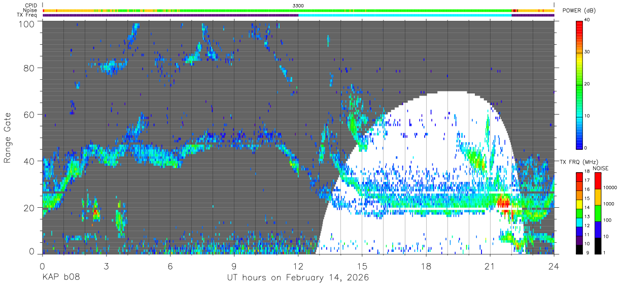
Task: Click the TX frequency color legend bar
Action: click(580, 213)
